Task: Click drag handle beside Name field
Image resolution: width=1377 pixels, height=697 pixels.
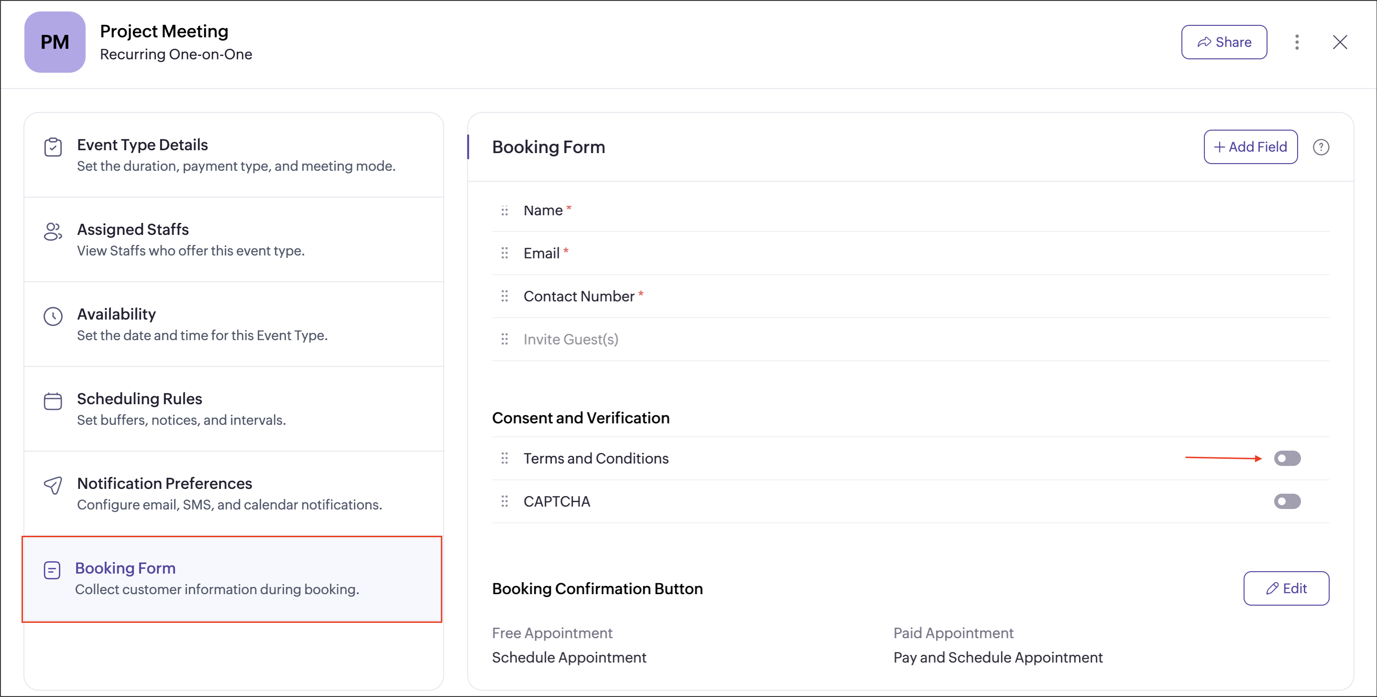Action: click(504, 210)
